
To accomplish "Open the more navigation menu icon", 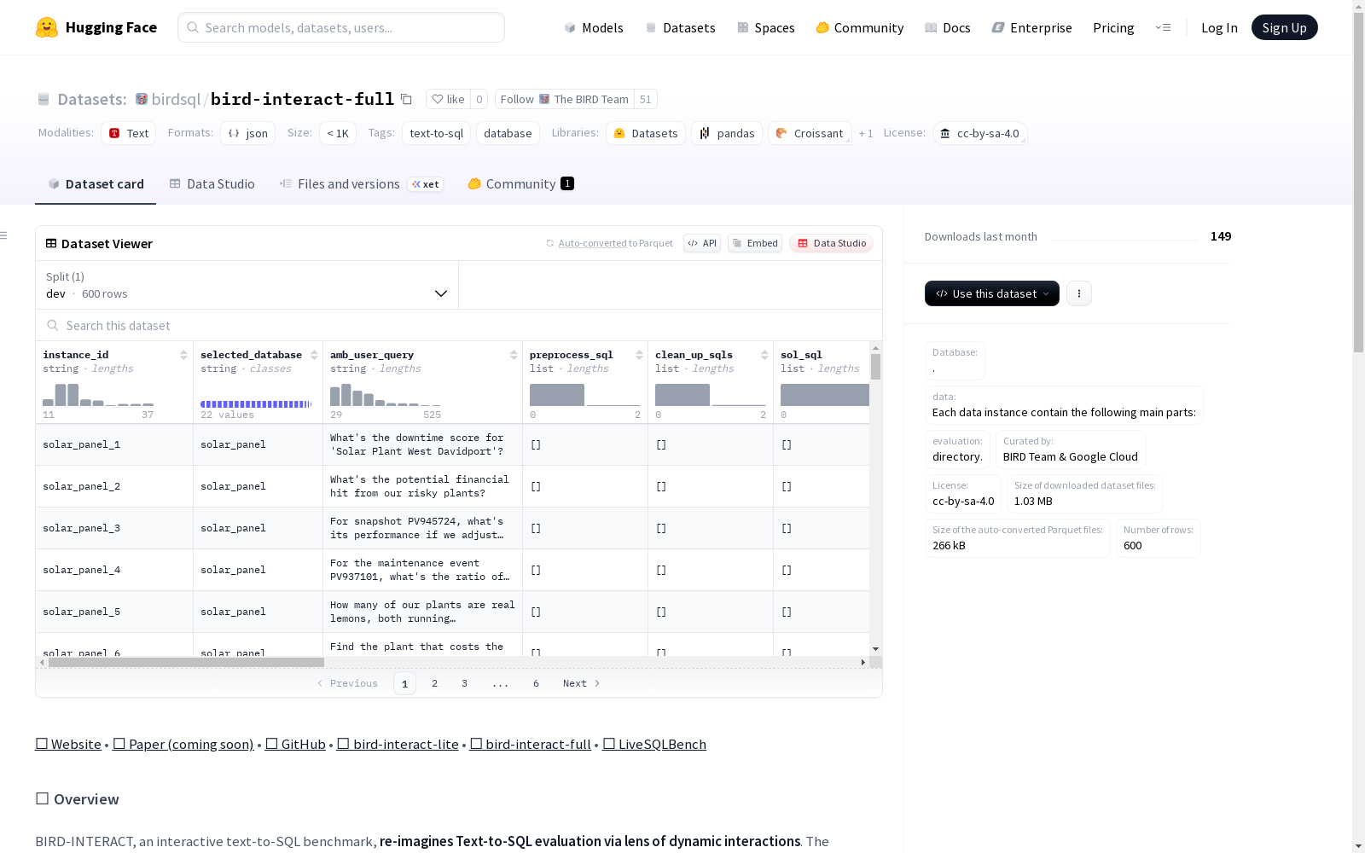I will click(x=1163, y=27).
